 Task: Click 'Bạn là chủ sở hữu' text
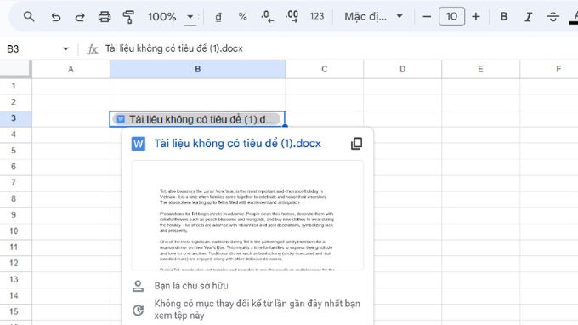[191, 286]
